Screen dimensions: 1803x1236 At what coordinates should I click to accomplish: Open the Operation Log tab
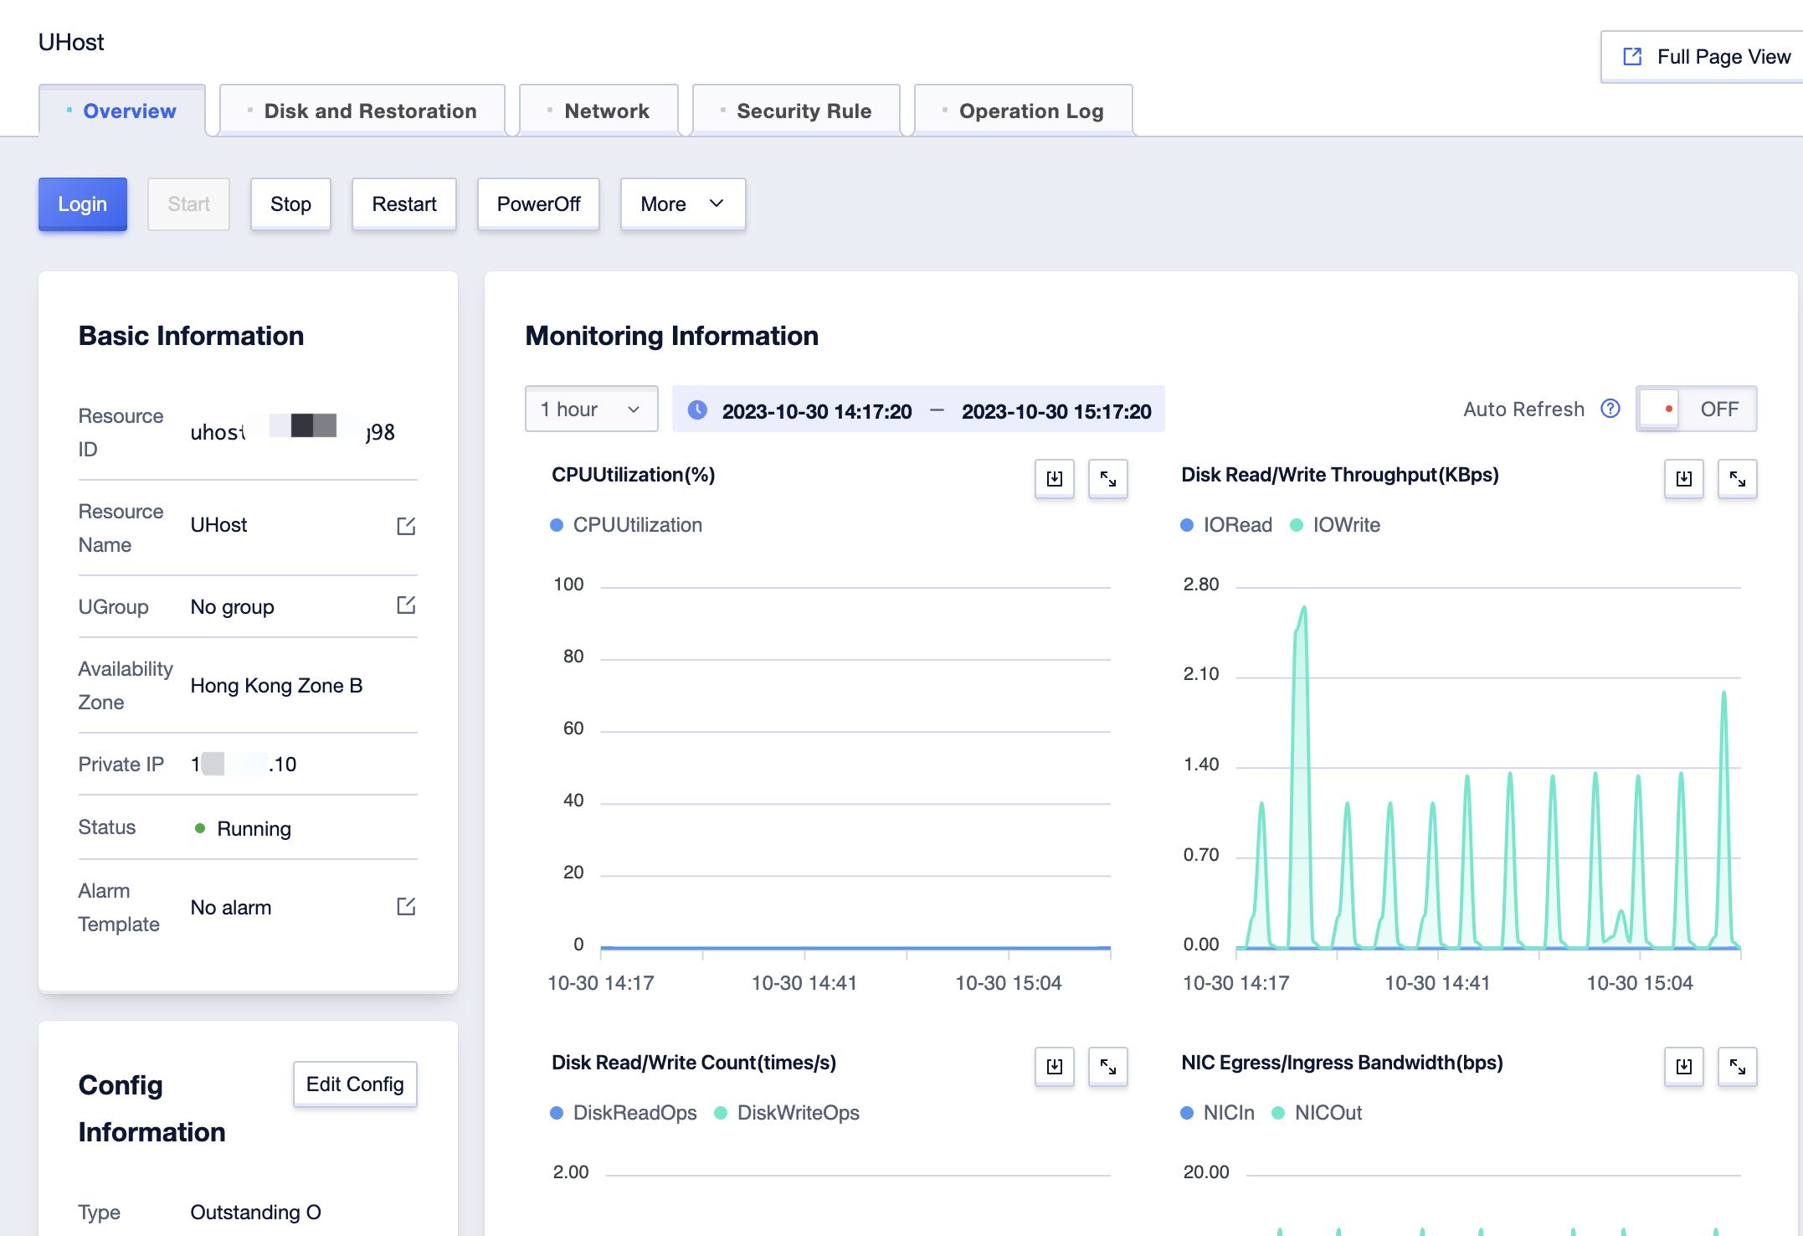tap(1024, 111)
